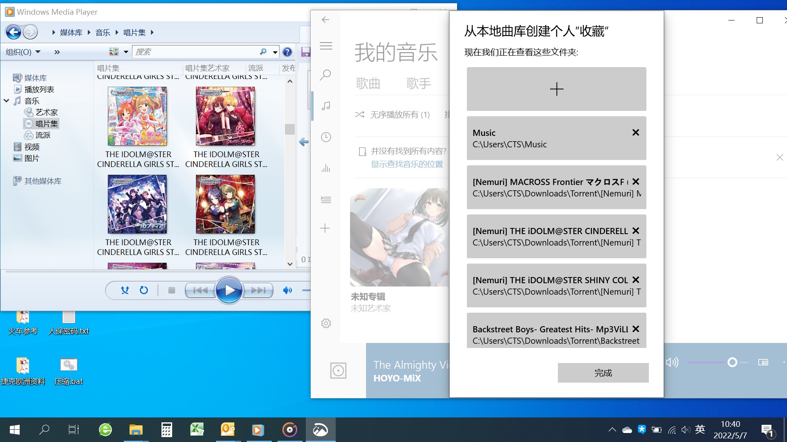This screenshot has height=442, width=787.
Task: Open Groove settings gear icon
Action: click(326, 323)
